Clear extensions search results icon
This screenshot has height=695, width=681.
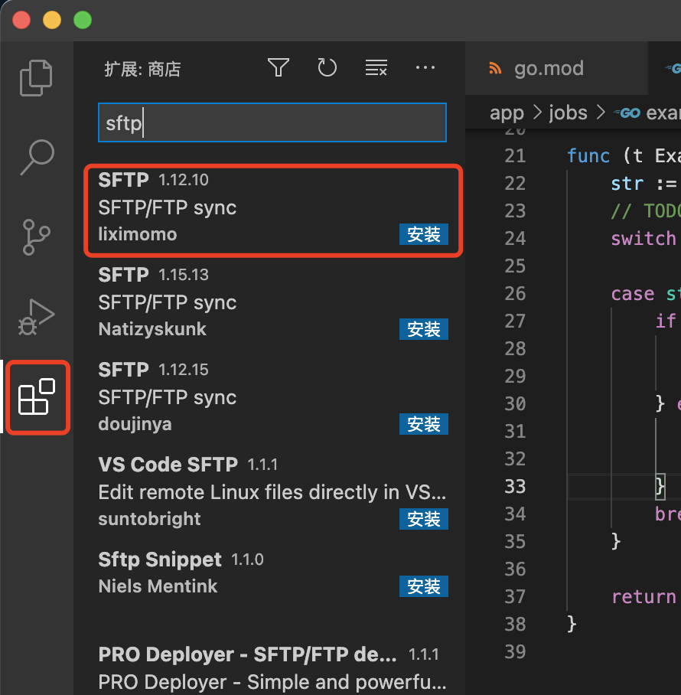tap(376, 68)
